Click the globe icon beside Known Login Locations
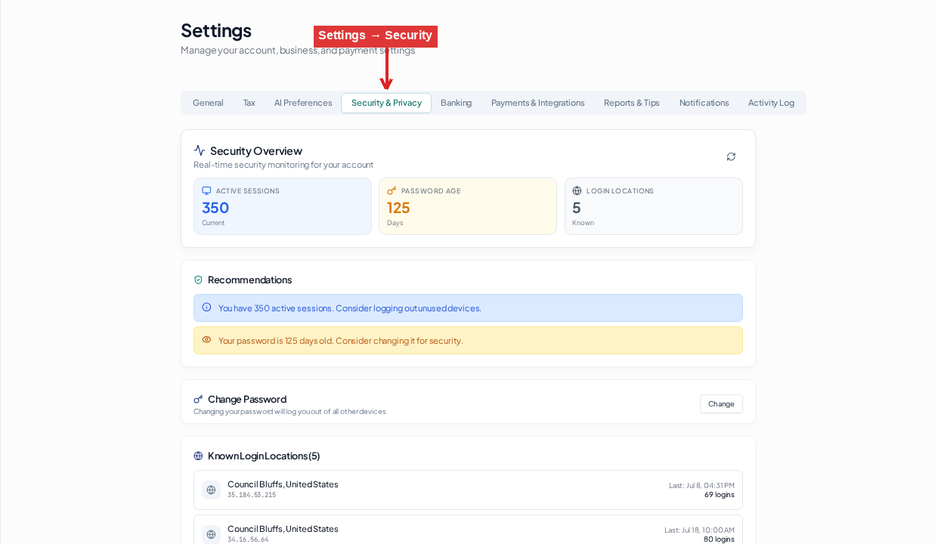This screenshot has height=544, width=935. [198, 456]
